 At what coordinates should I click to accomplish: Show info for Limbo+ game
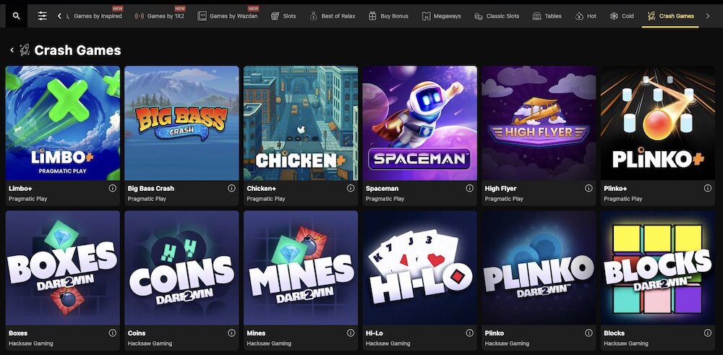(x=113, y=188)
